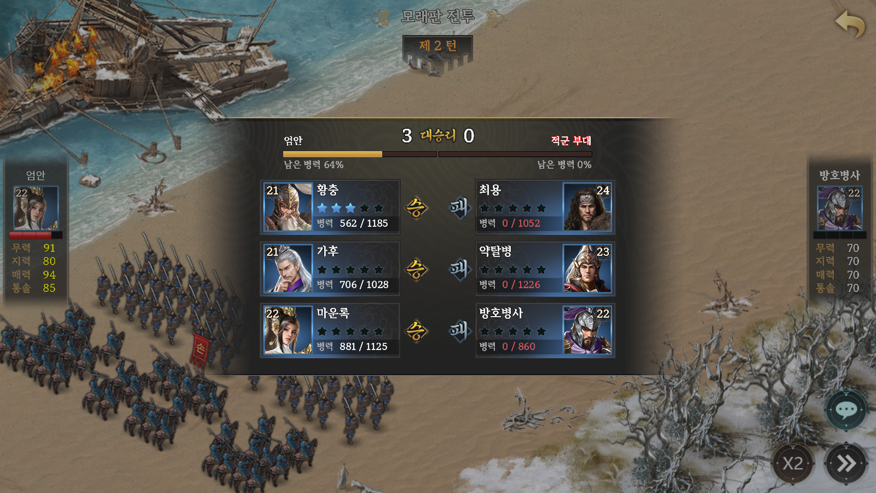This screenshot has height=493, width=876.
Task: Click 최용 enemy portrait
Action: [587, 207]
